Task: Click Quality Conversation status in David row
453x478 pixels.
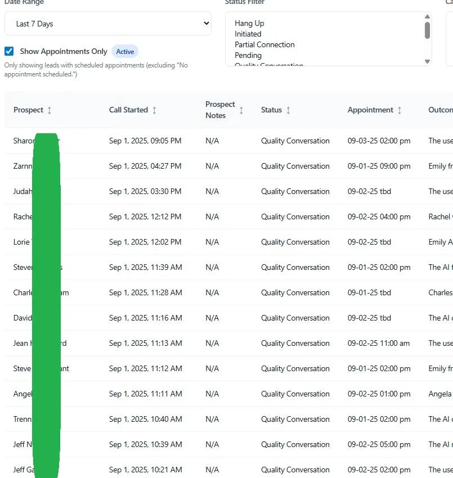Action: [x=295, y=318]
